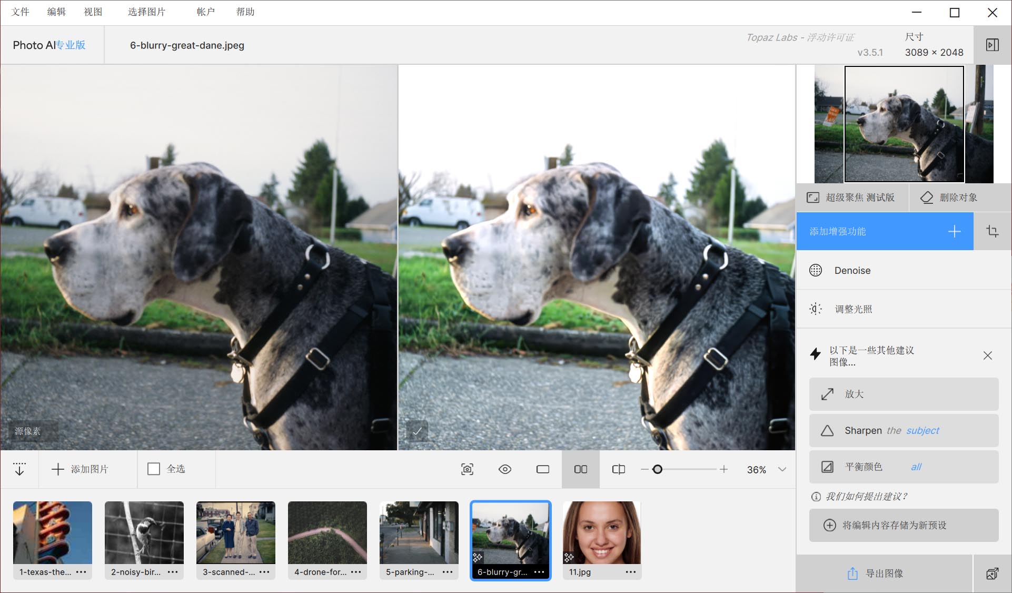Click the capture/snapshot view icon

click(467, 469)
